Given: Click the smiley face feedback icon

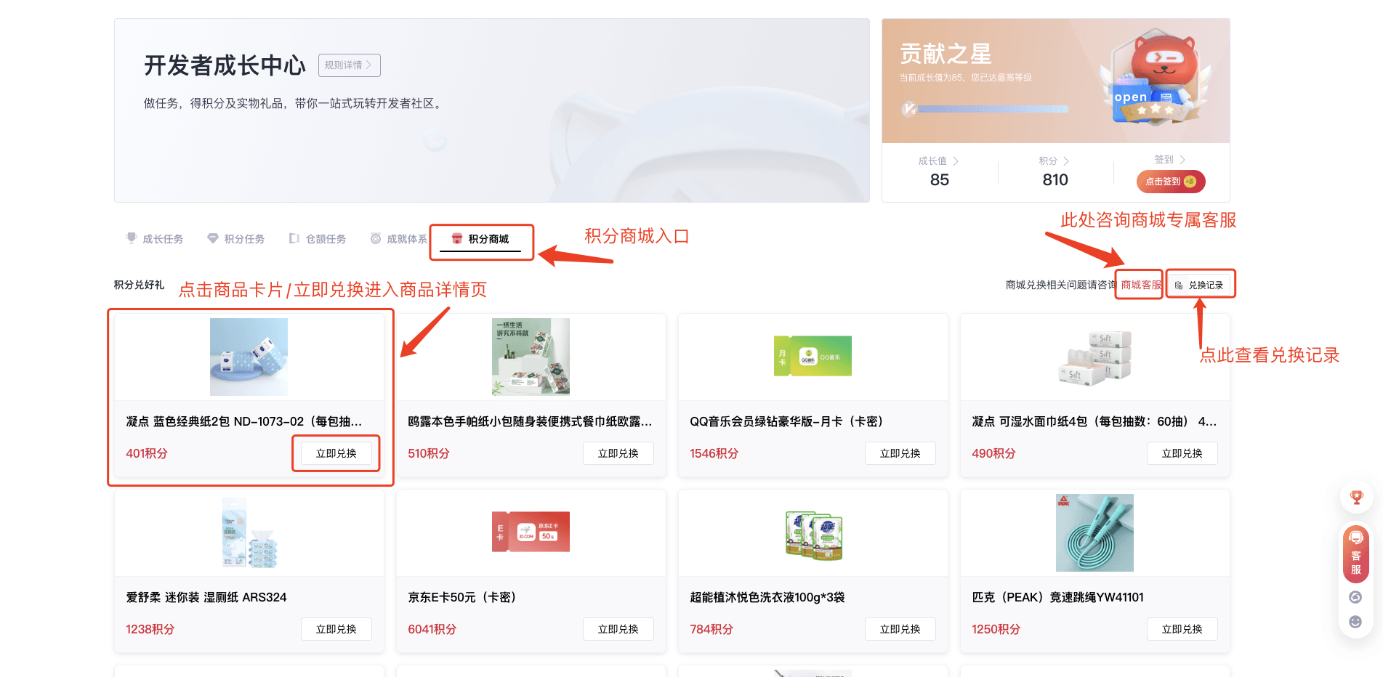Looking at the screenshot, I should pos(1355,622).
